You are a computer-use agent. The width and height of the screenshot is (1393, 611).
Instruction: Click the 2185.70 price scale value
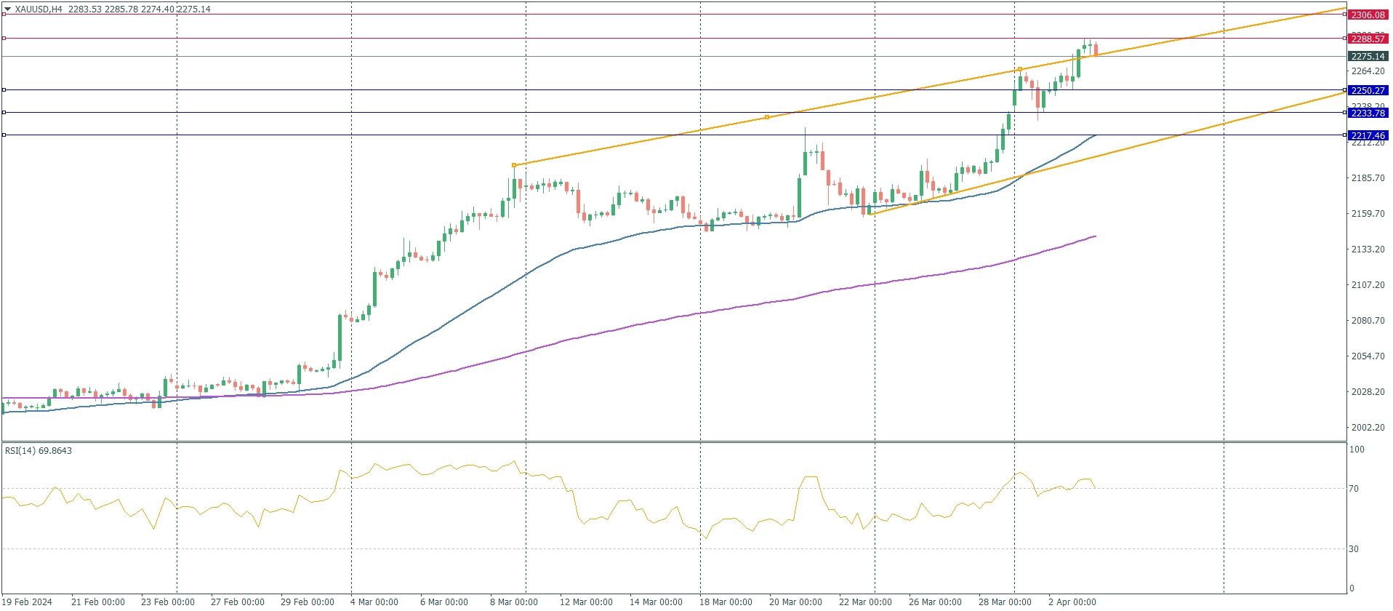(x=1368, y=178)
